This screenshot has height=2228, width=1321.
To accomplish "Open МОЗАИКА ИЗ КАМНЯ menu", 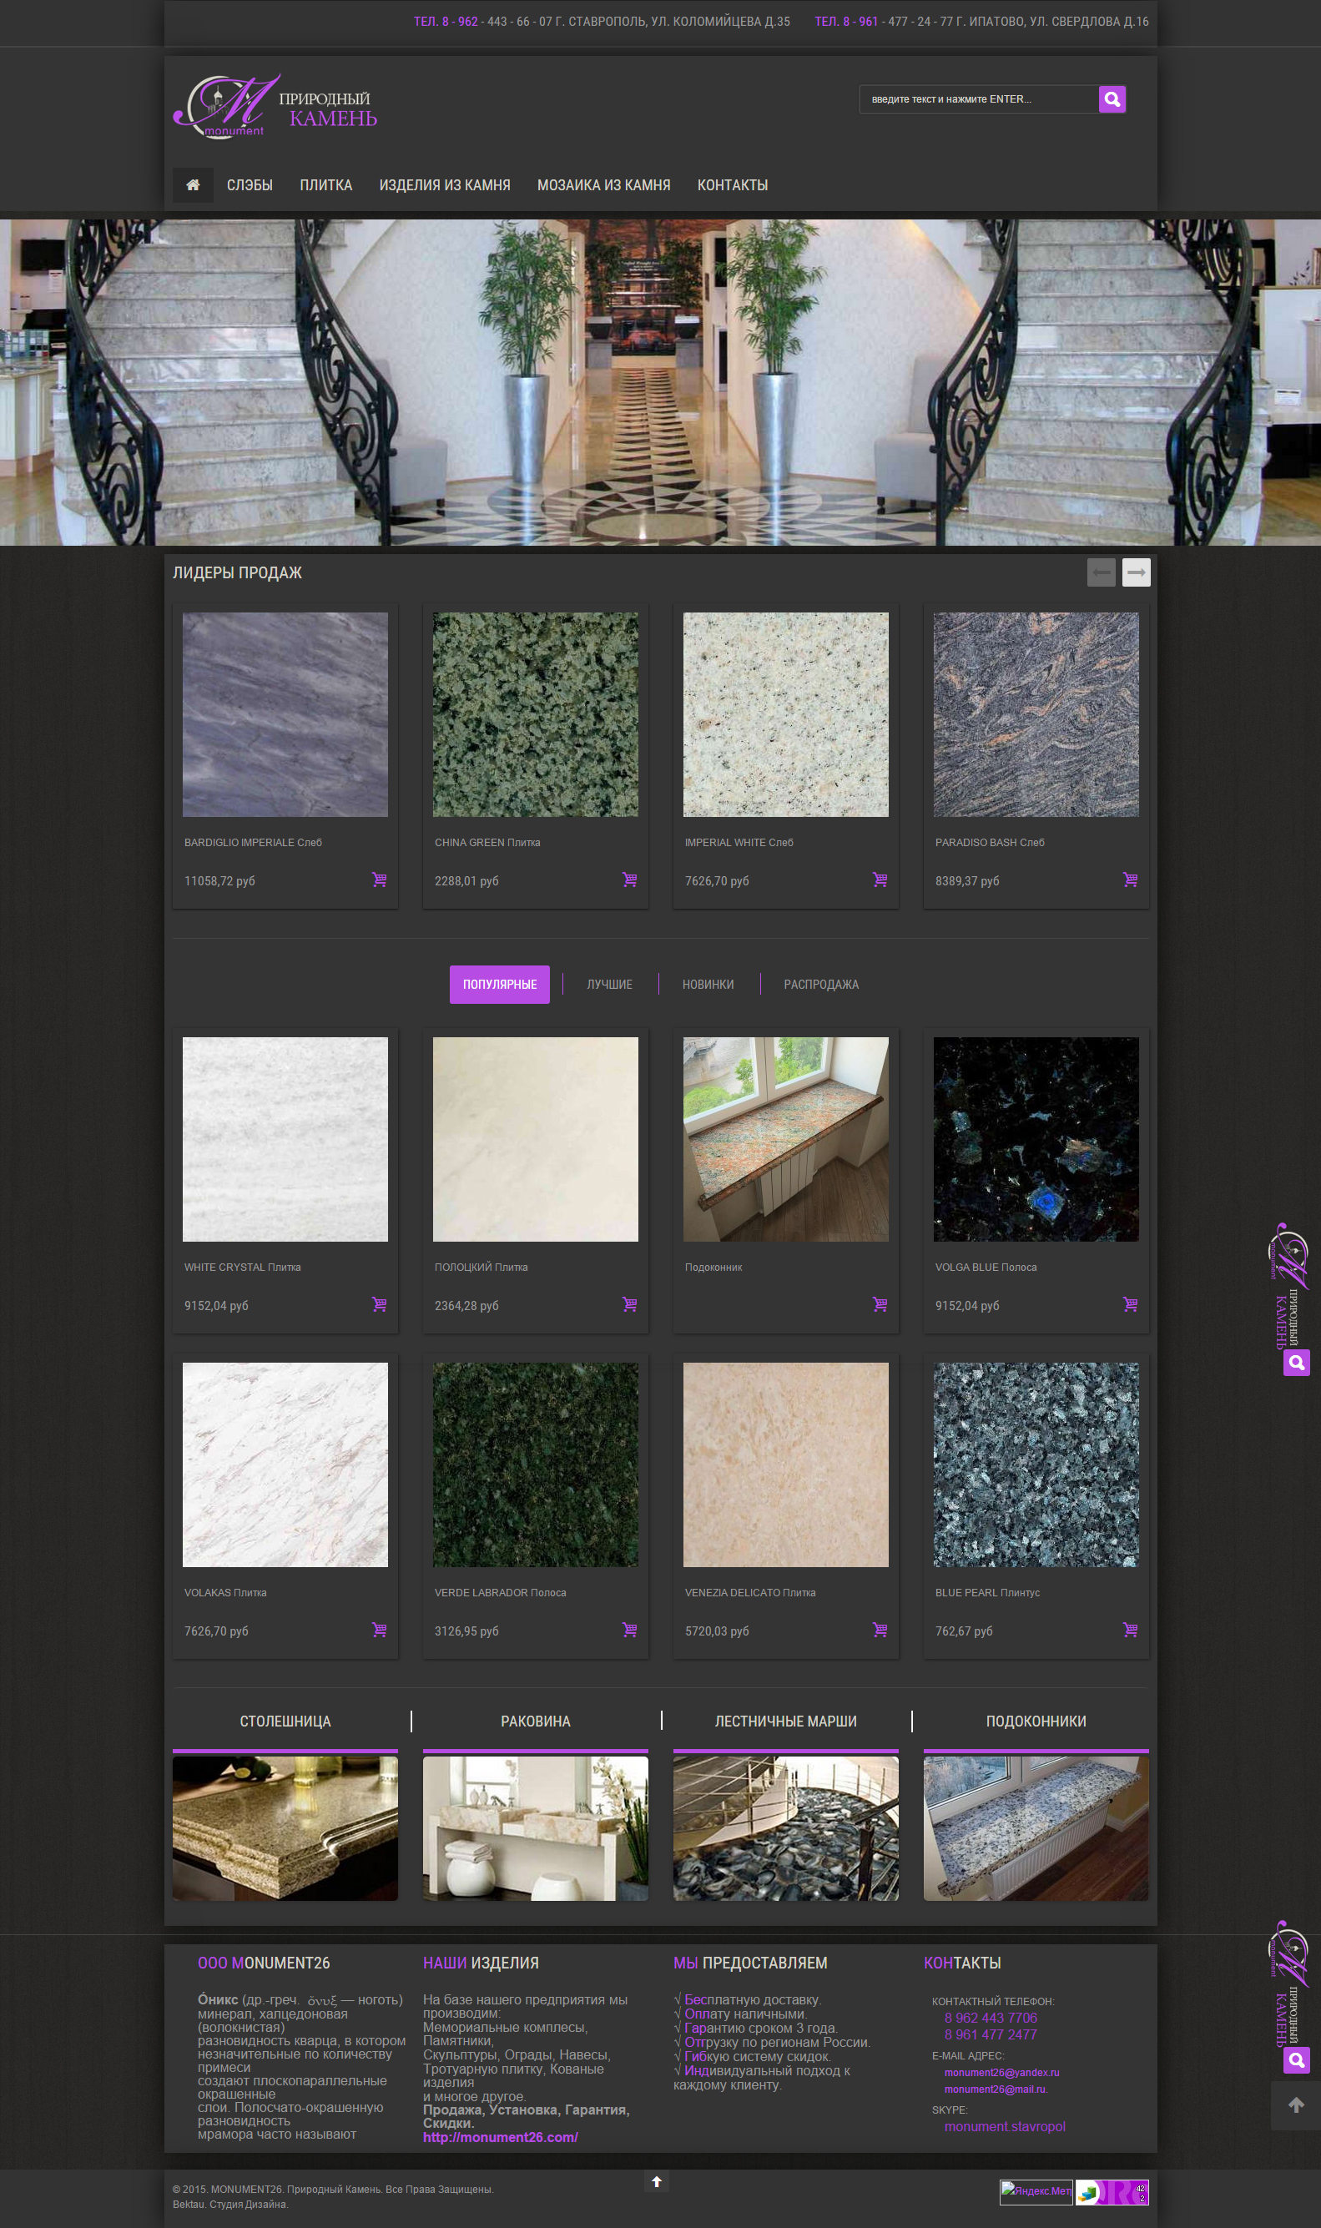I will [x=603, y=185].
